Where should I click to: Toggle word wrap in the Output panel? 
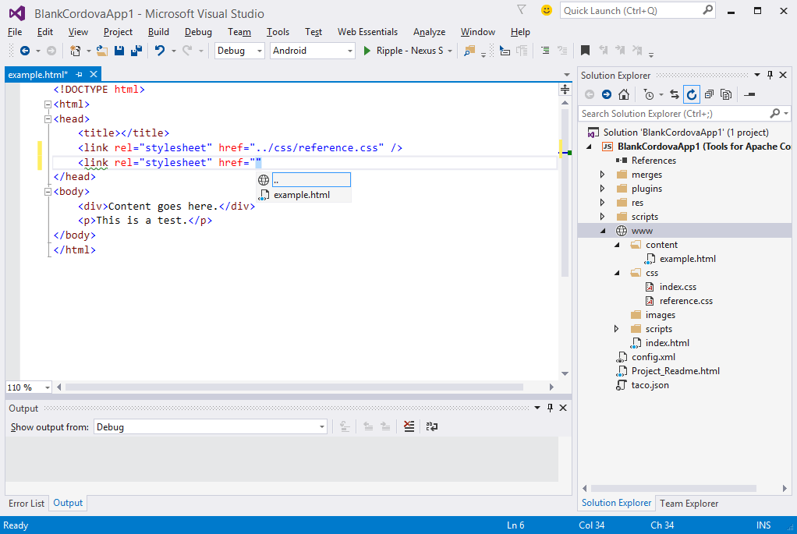(x=431, y=426)
